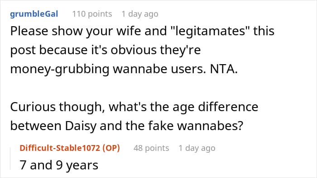Click the 48 points score label
Screen dimensions: 317x178
tap(151, 148)
